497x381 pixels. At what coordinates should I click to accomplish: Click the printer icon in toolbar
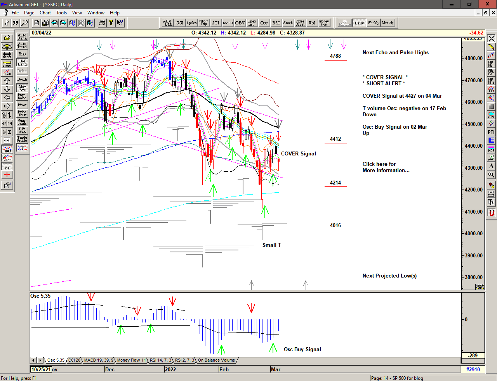click(x=102, y=23)
